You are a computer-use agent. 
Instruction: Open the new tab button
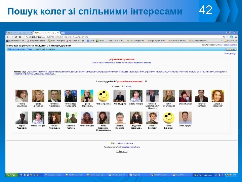[x=63, y=33]
